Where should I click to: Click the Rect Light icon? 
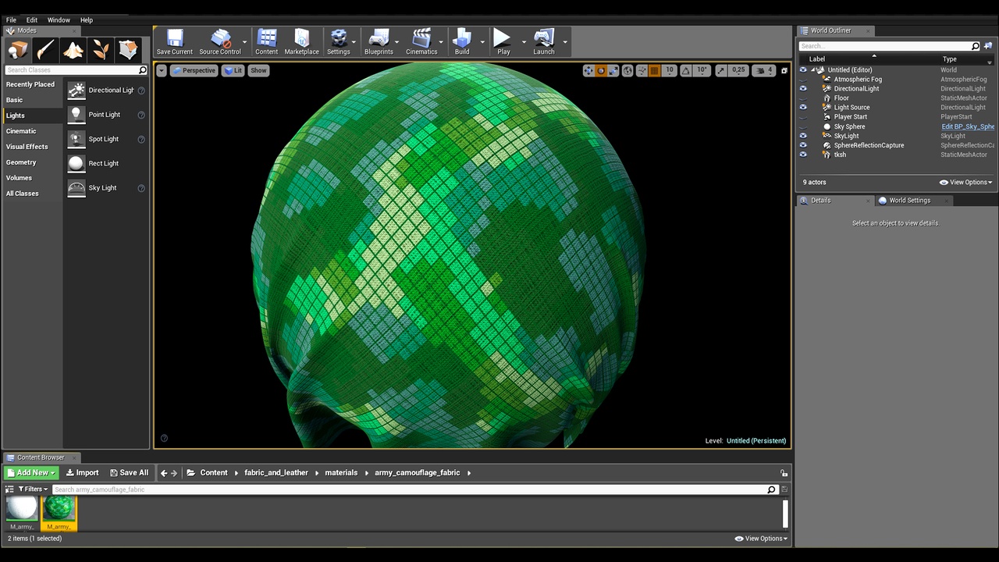(76, 163)
